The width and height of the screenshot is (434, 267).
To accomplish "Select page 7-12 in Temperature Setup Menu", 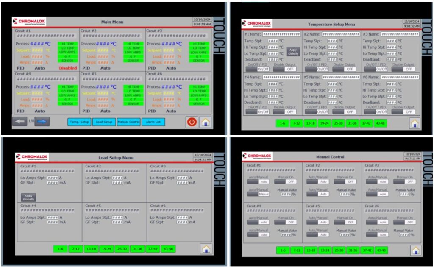I will pos(296,123).
